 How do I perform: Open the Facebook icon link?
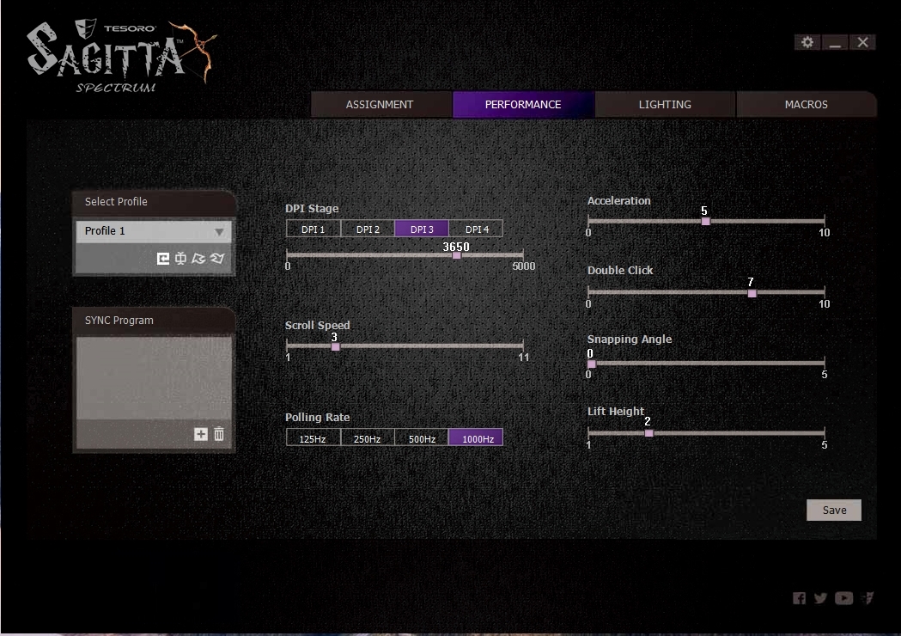[800, 599]
